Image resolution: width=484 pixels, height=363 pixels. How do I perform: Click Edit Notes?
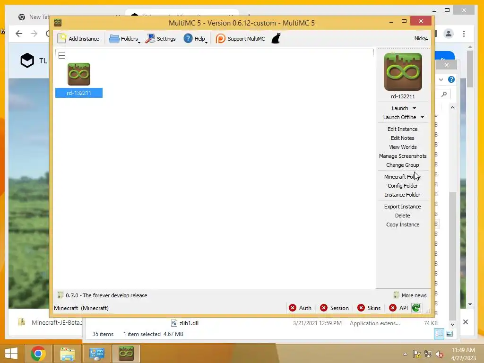(x=403, y=138)
